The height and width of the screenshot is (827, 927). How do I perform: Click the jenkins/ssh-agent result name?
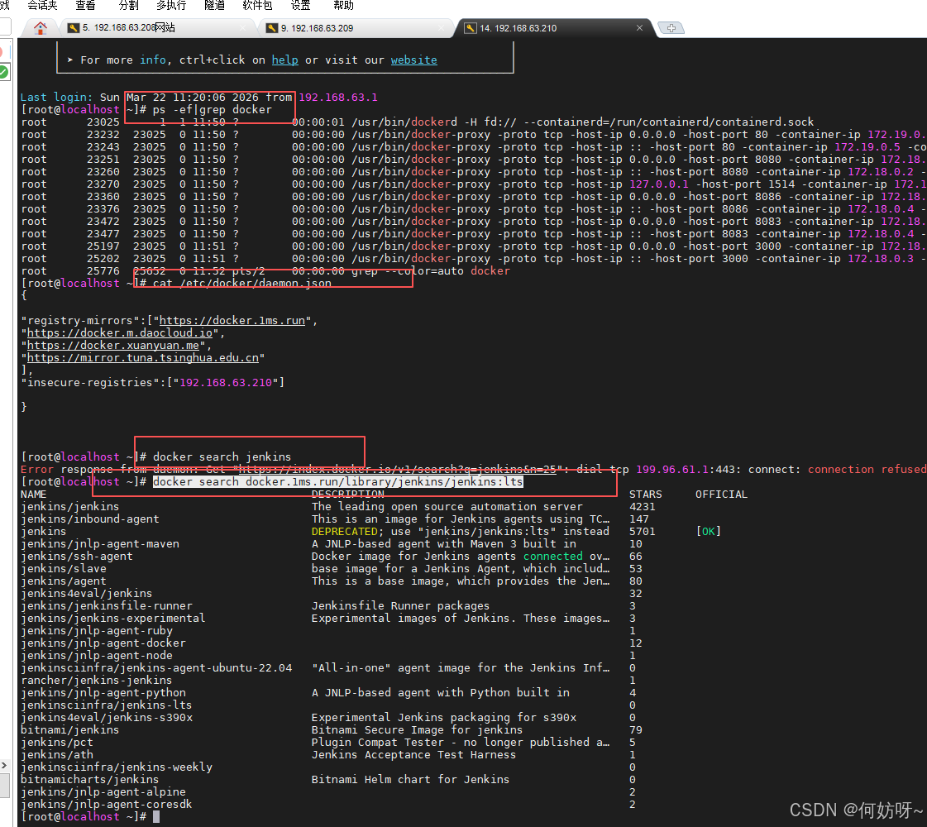77,557
